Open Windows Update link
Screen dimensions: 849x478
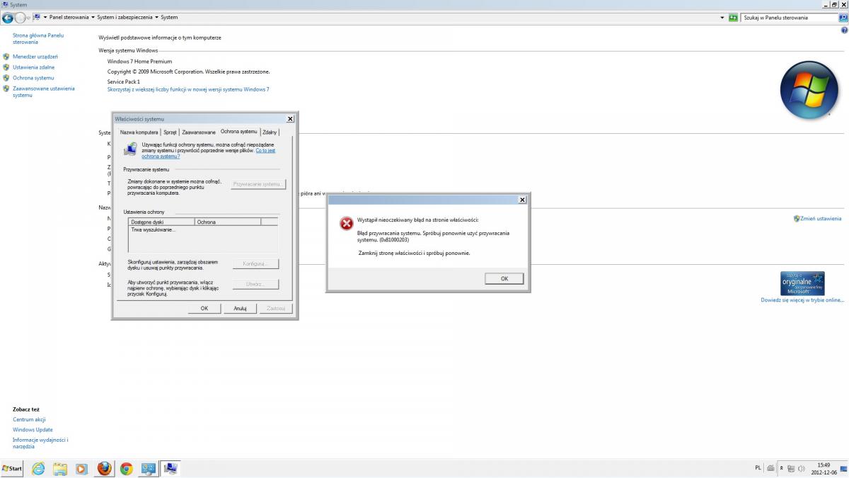tap(33, 430)
